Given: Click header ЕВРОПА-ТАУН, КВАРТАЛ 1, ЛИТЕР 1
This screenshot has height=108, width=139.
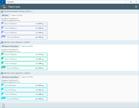Looking at the screenshot, I should pos(17,42).
